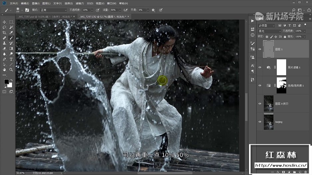Hide the 图层 1 layer
Screen dimensions: 312x175
(x=260, y=49)
